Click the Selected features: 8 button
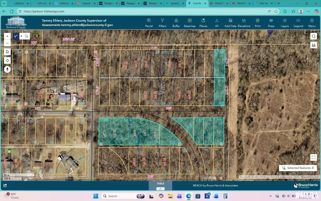The width and height of the screenshot is (321, 201). coord(298,168)
